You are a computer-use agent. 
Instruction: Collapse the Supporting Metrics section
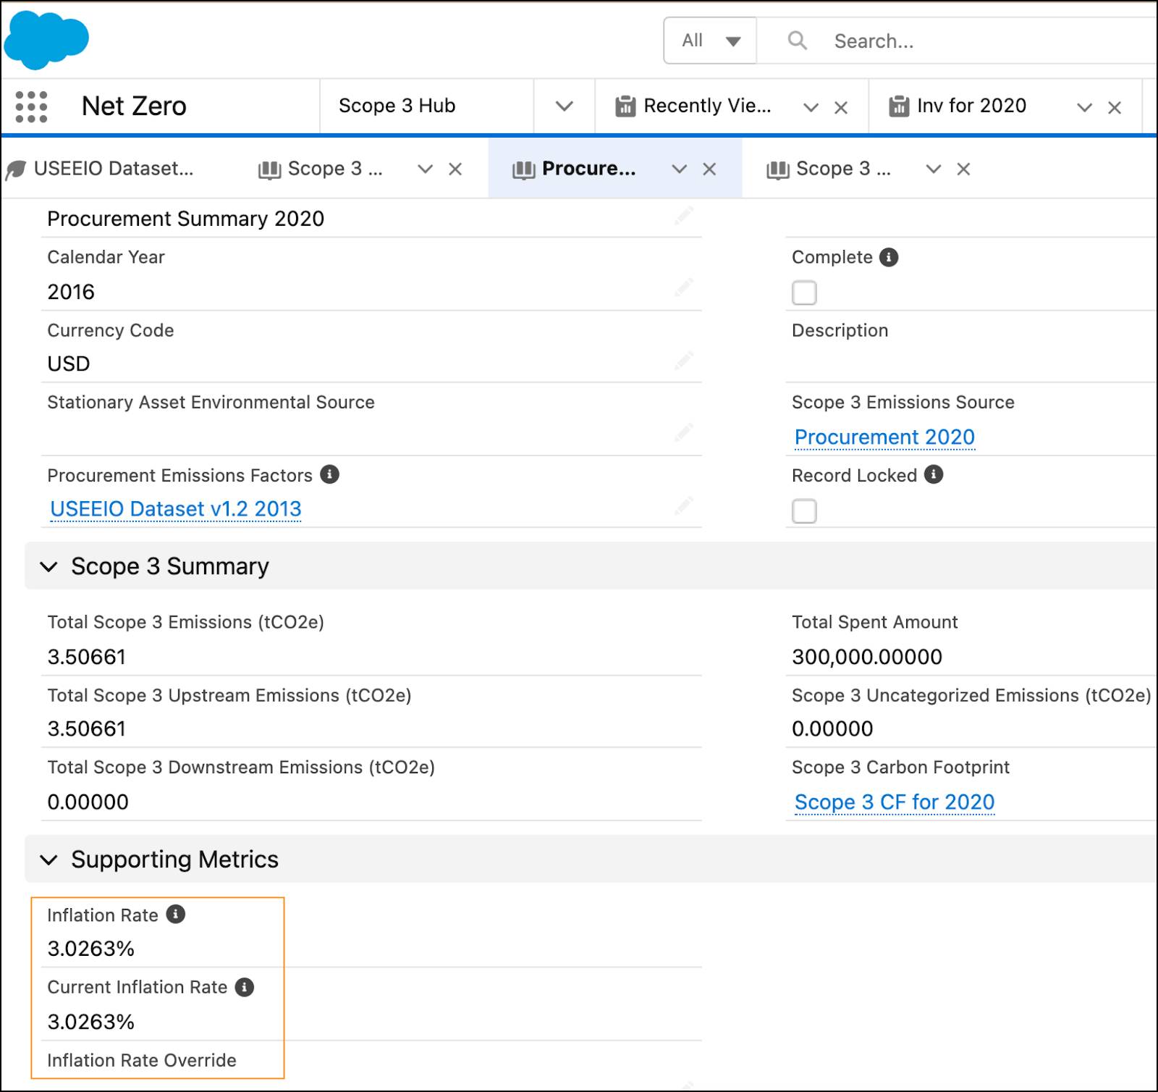(x=48, y=860)
